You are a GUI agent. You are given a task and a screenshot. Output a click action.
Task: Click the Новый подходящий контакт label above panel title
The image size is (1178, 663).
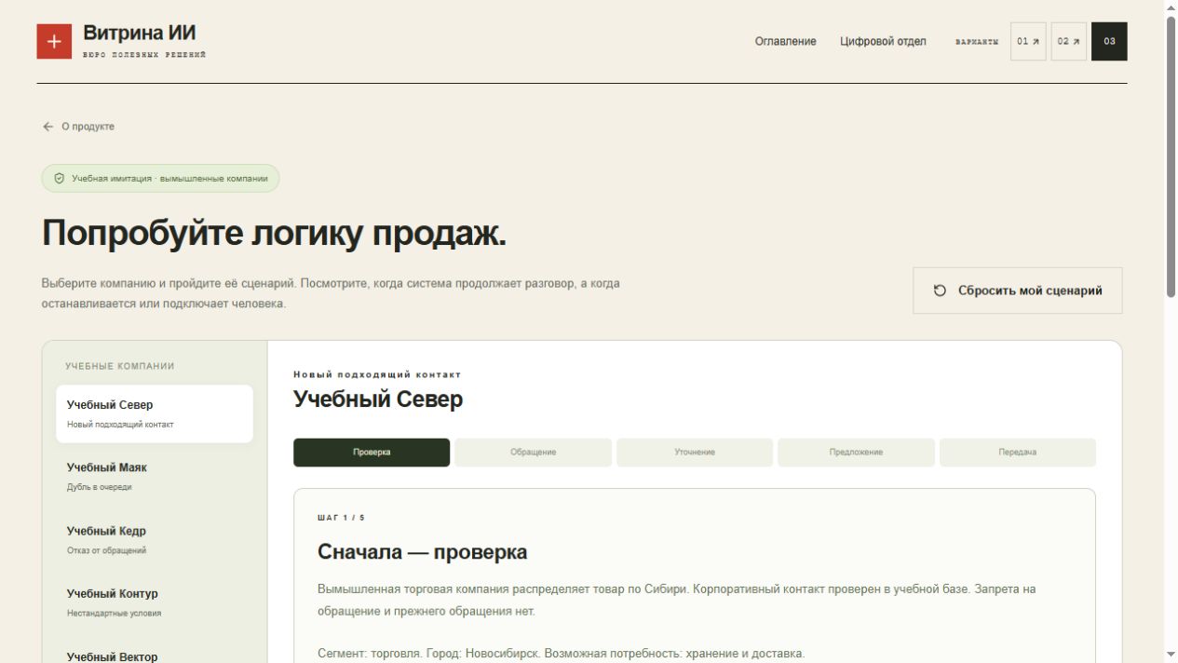coord(377,374)
